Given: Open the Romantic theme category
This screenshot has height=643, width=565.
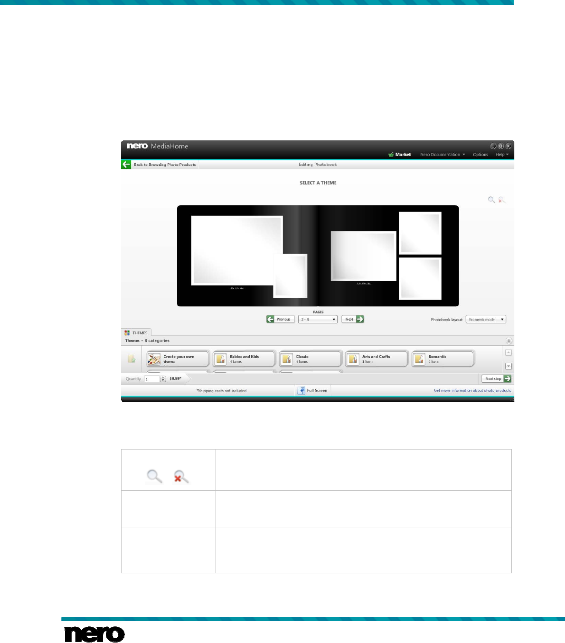Looking at the screenshot, I should [x=443, y=359].
